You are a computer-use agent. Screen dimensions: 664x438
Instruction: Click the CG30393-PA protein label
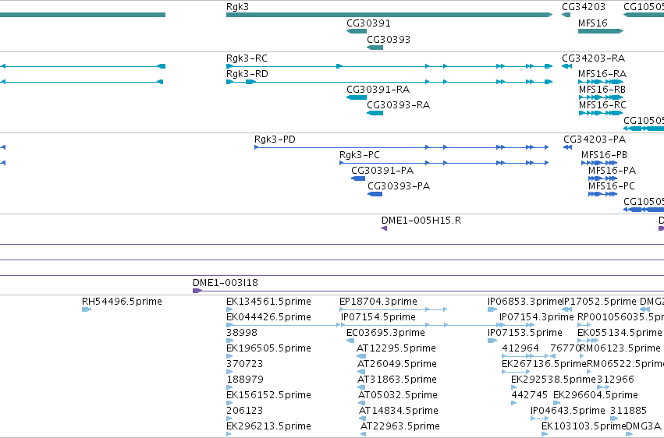click(x=399, y=186)
